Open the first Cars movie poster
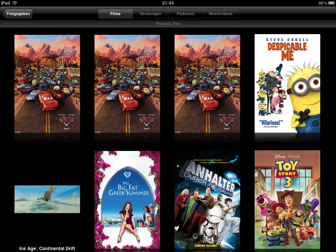The image size is (336, 252). click(47, 84)
